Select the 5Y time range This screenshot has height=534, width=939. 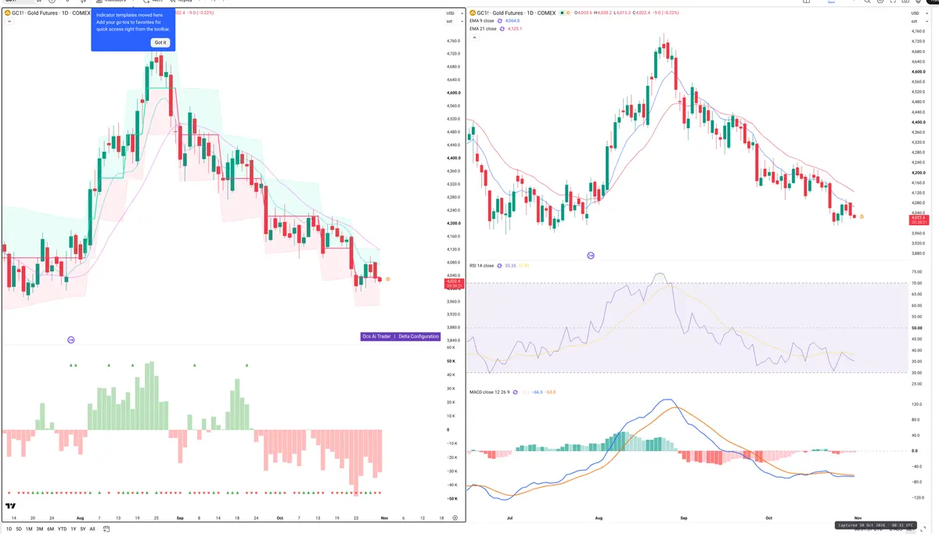tap(82, 529)
